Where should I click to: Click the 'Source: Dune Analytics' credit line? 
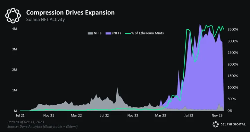(42, 126)
